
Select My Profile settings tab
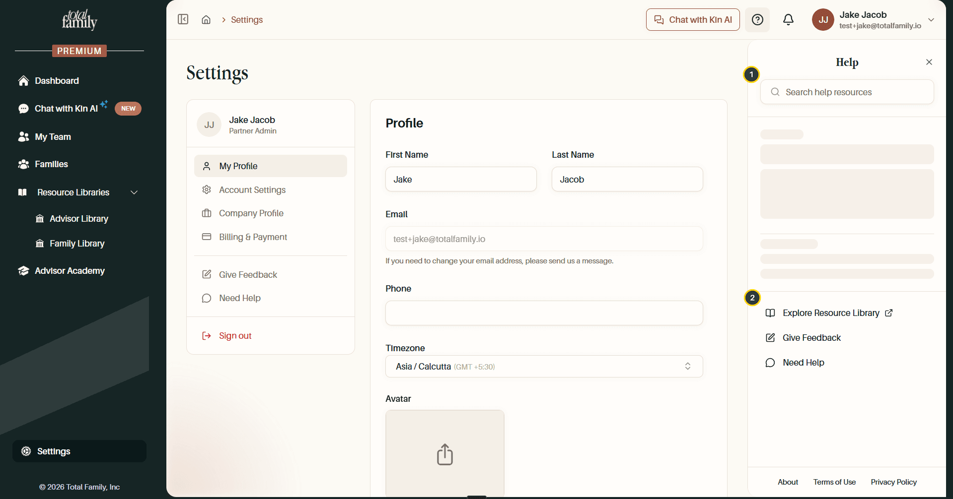[x=271, y=166]
